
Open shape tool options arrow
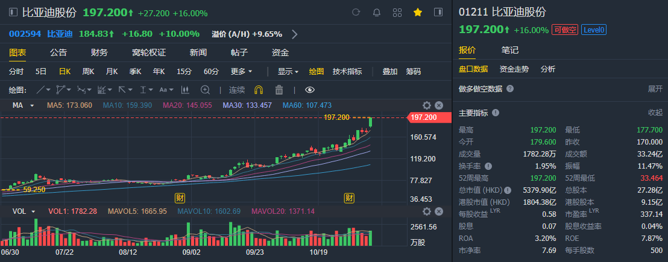[69, 90]
